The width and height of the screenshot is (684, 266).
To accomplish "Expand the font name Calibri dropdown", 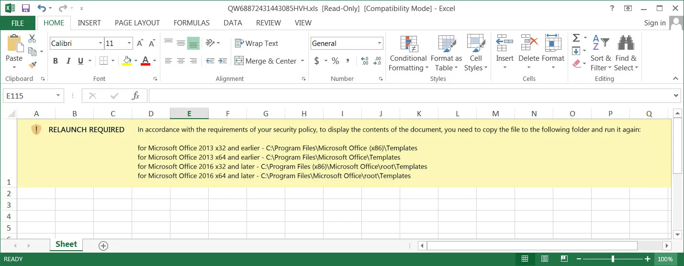I will (101, 44).
